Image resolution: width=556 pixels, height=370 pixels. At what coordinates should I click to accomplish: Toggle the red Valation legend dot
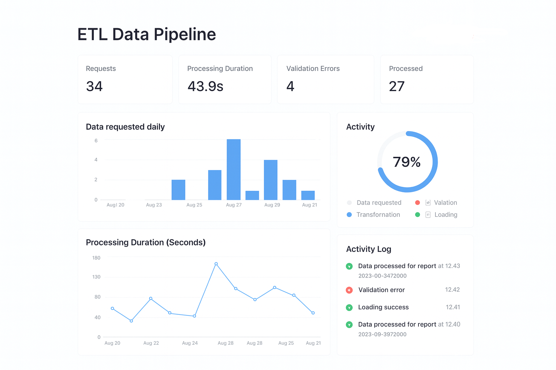click(x=417, y=203)
